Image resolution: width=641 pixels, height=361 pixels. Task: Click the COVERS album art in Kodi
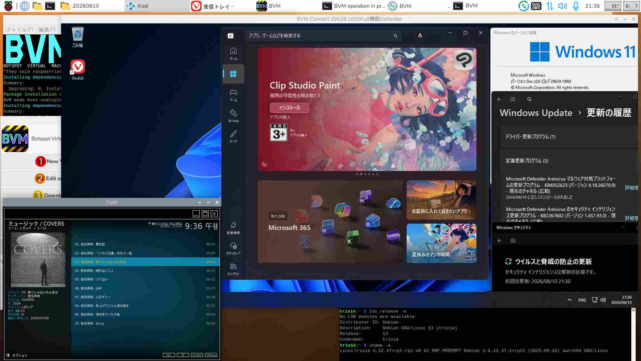click(x=38, y=260)
